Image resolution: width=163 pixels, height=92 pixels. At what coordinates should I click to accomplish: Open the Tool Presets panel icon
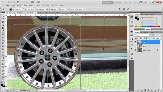tap(132, 54)
